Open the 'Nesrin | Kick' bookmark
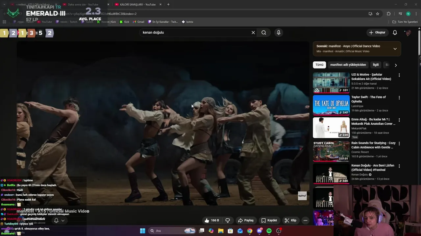The width and height of the screenshot is (421, 236). click(106, 22)
